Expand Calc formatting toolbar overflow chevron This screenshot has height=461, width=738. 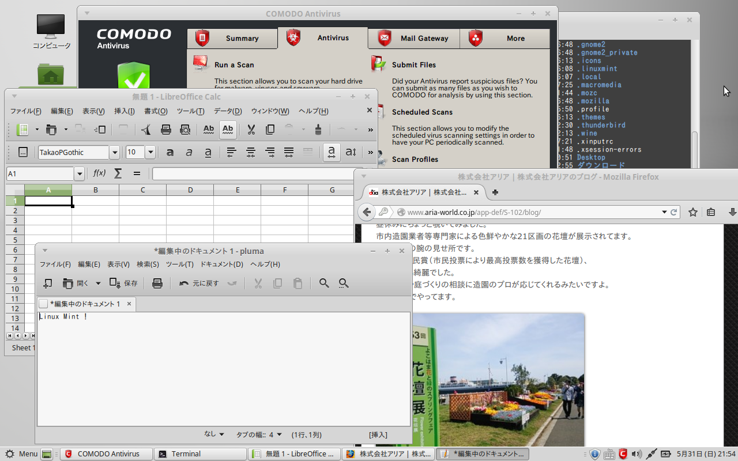coord(370,152)
